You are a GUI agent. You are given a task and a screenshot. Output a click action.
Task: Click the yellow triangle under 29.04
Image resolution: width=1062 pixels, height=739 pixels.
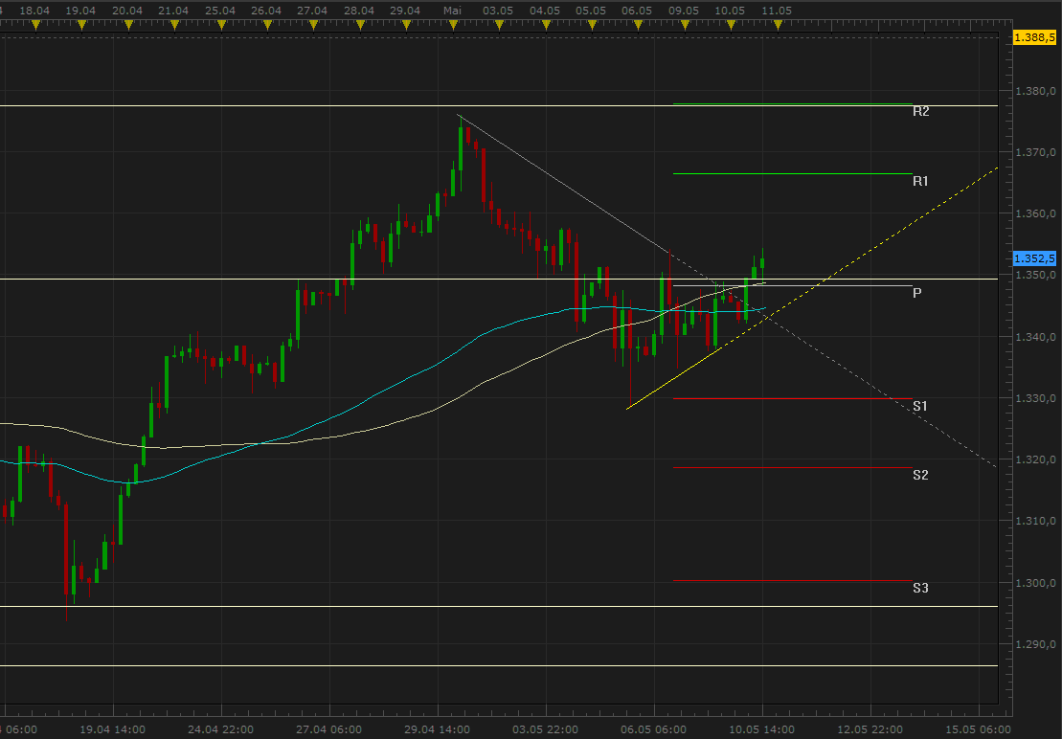405,25
